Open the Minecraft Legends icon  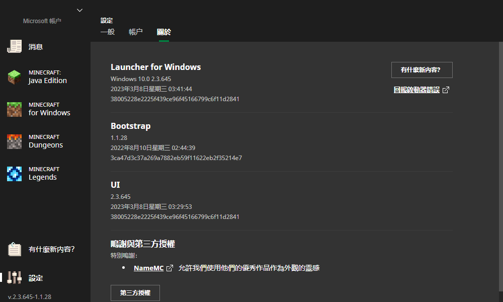(15, 174)
